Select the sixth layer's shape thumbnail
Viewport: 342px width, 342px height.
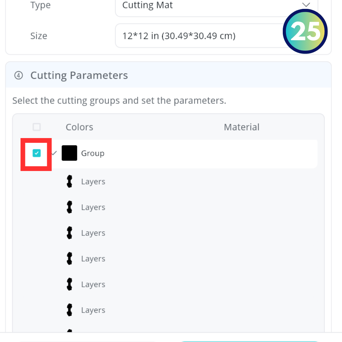[x=69, y=310]
